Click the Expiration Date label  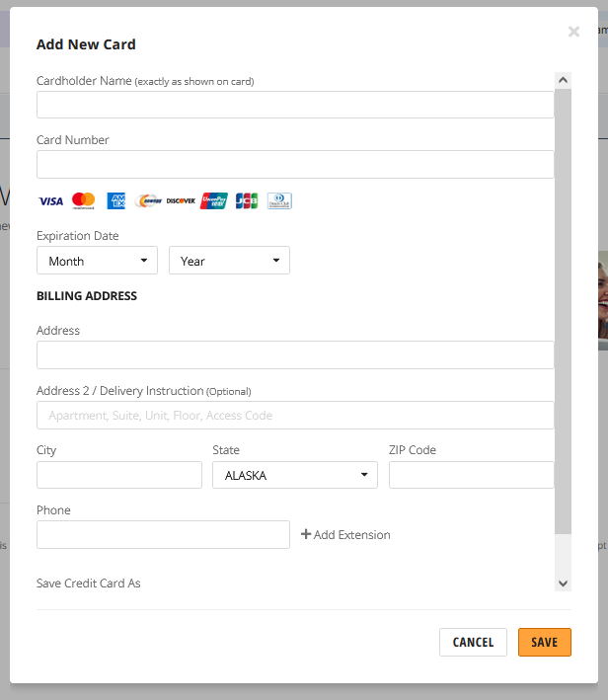[78, 236]
